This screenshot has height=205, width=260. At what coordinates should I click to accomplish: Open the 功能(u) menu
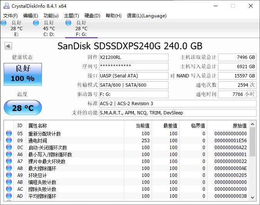tap(51, 16)
